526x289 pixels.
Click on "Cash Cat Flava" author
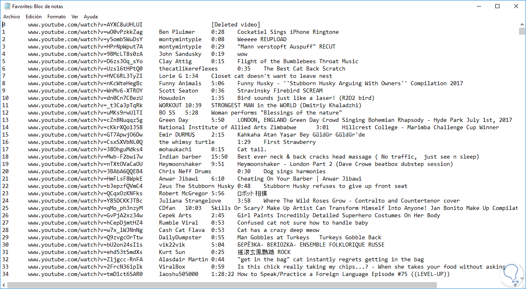click(x=182, y=230)
